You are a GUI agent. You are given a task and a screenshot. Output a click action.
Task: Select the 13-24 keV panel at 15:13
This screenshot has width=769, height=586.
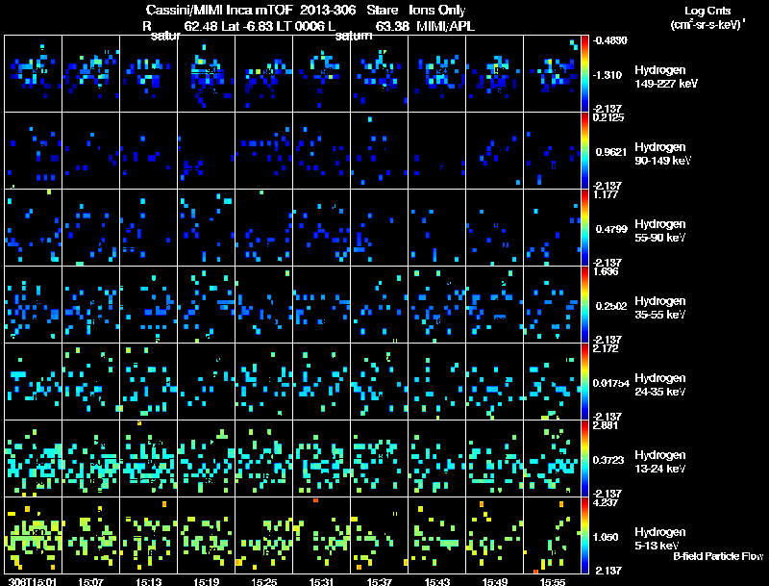point(149,458)
